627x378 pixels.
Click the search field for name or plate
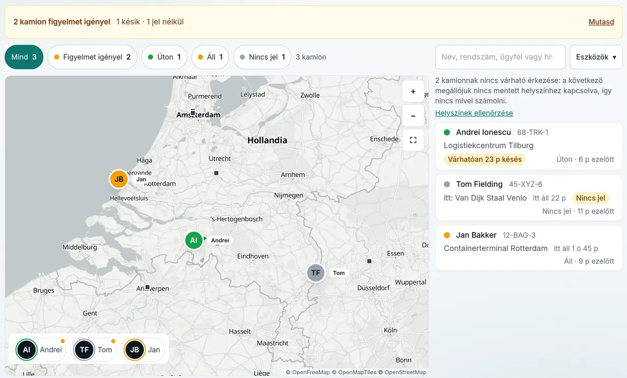(x=500, y=57)
